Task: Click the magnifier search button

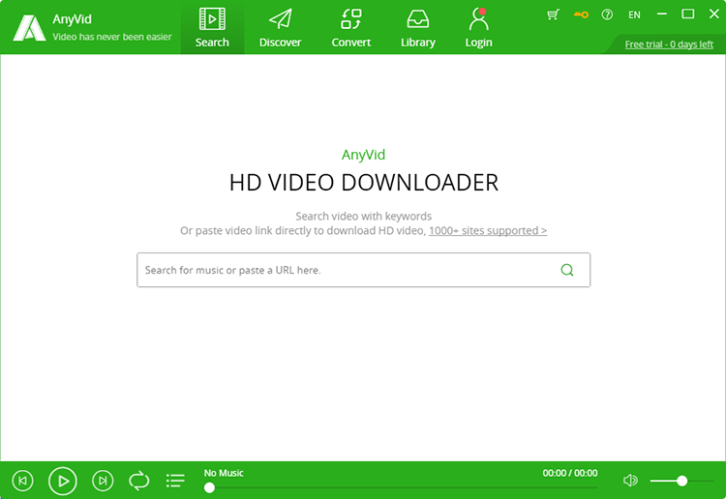Action: [x=567, y=270]
